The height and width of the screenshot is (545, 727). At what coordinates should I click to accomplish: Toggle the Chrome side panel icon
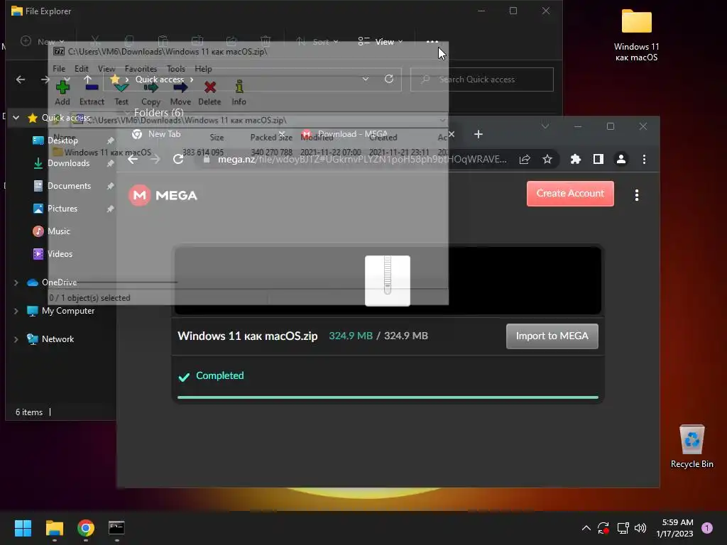coord(598,160)
